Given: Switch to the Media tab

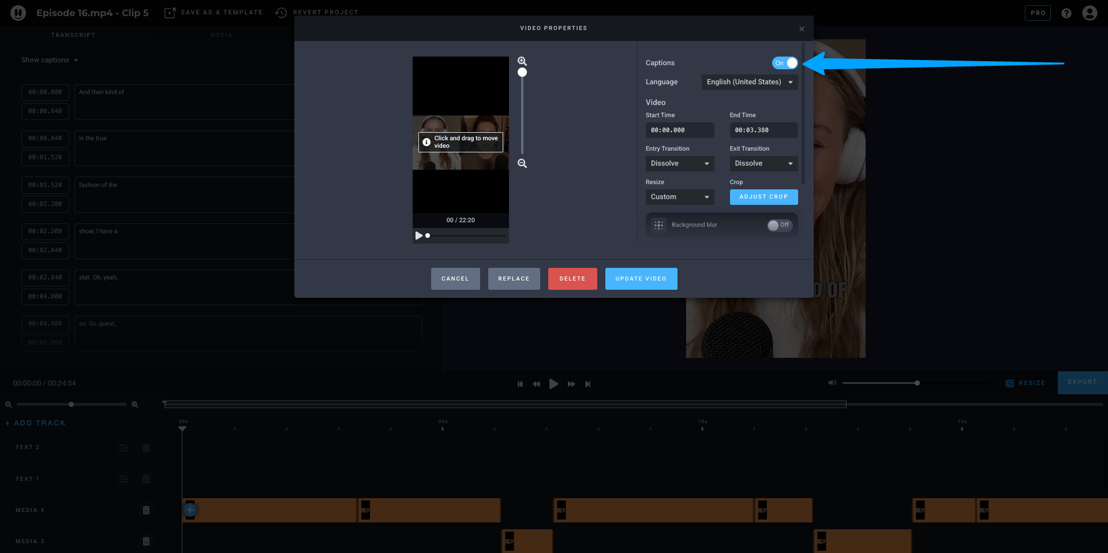Looking at the screenshot, I should pyautogui.click(x=221, y=35).
